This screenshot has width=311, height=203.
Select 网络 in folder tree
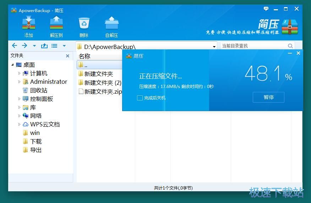point(36,116)
